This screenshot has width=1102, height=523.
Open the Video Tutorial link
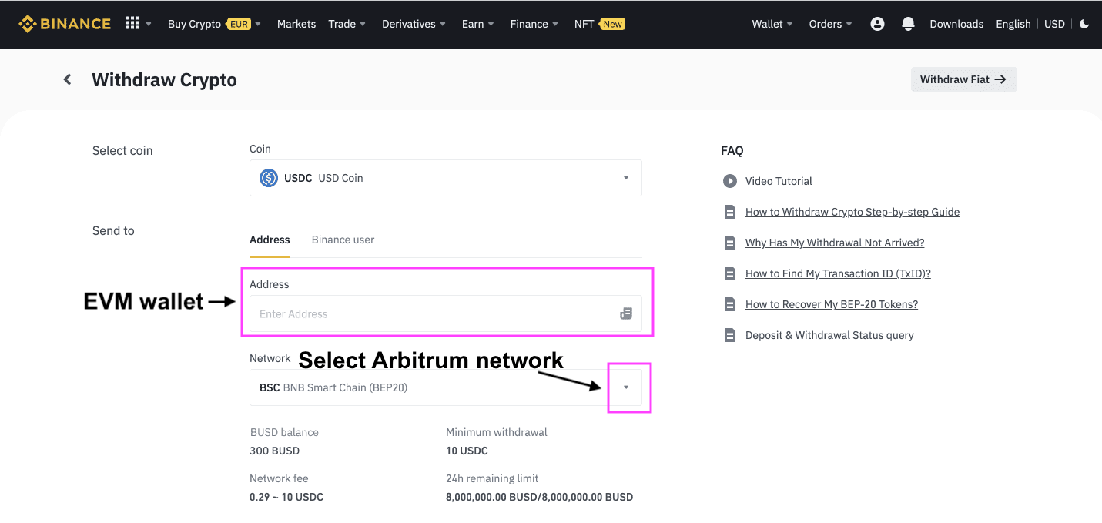tap(779, 181)
